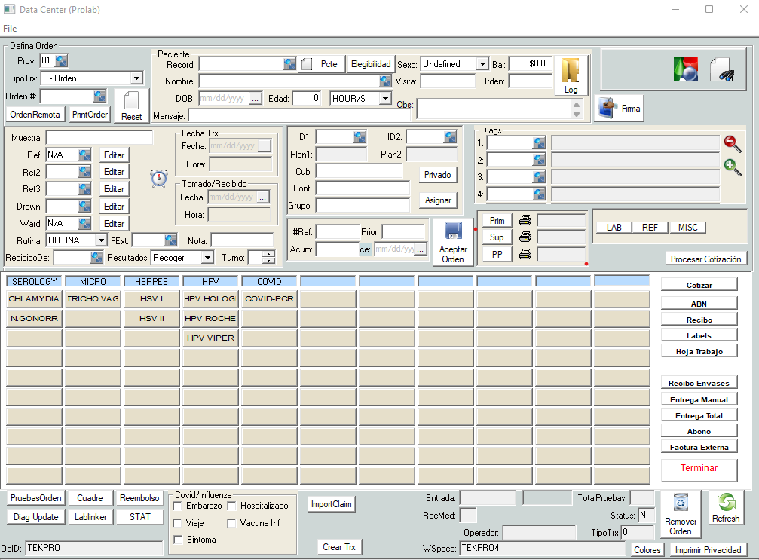The image size is (759, 560).
Task: Click the red magnifier remove diagnosis icon
Action: tap(732, 143)
